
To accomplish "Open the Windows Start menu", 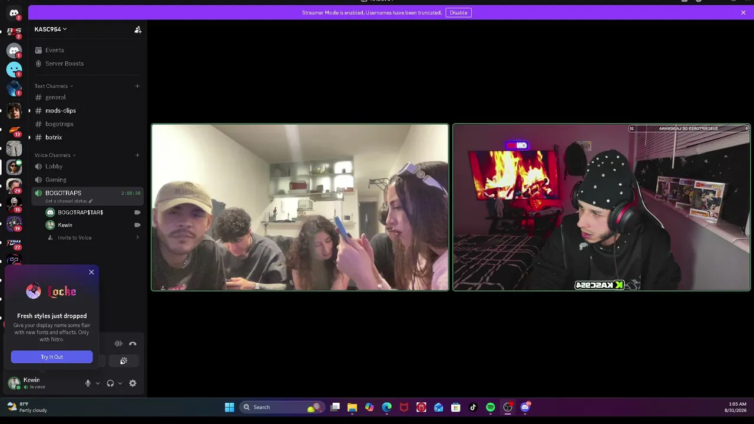I will pos(230,407).
